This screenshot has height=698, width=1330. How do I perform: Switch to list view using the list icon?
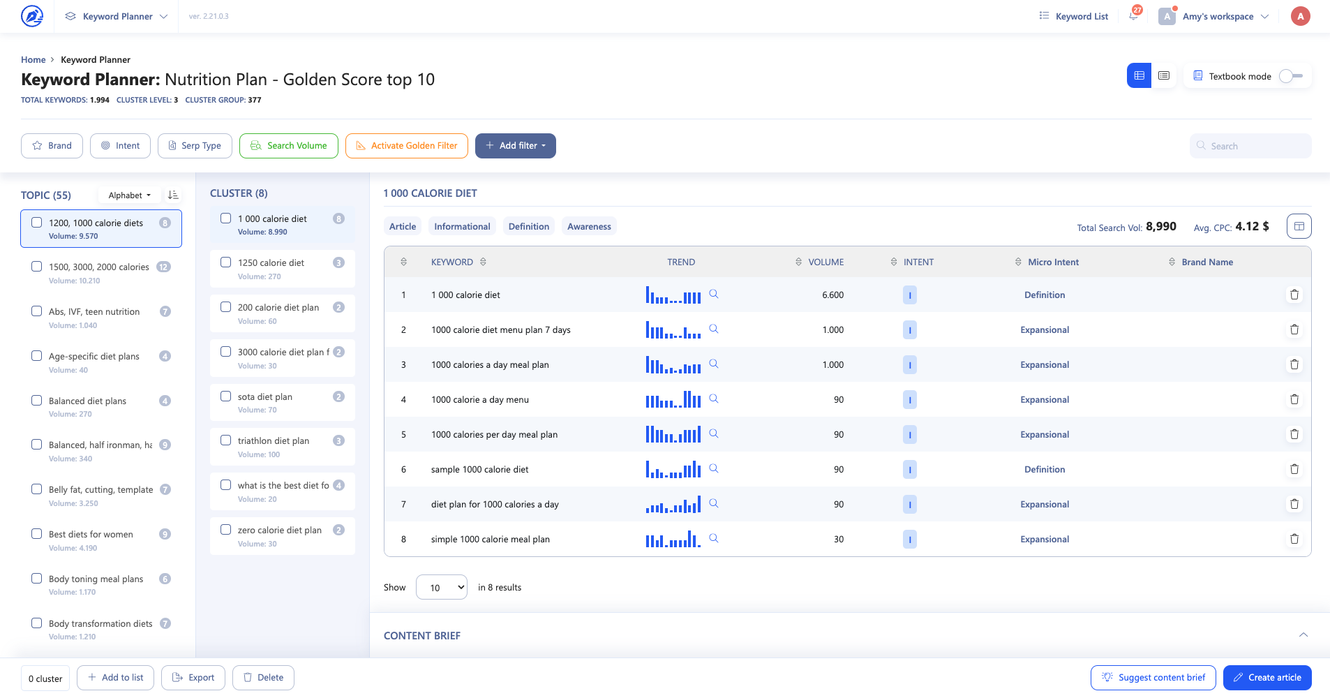[1163, 75]
